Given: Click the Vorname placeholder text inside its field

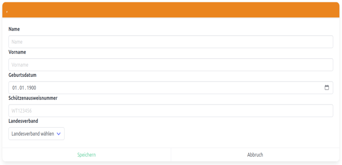Looking at the screenshot, I should 20,65.
